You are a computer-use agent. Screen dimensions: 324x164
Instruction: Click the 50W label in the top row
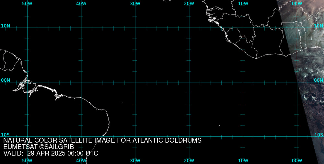tap(27, 4)
